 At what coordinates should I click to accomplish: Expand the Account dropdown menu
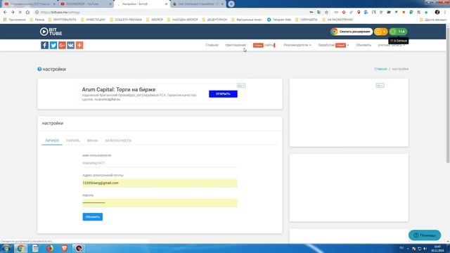pyautogui.click(x=392, y=45)
